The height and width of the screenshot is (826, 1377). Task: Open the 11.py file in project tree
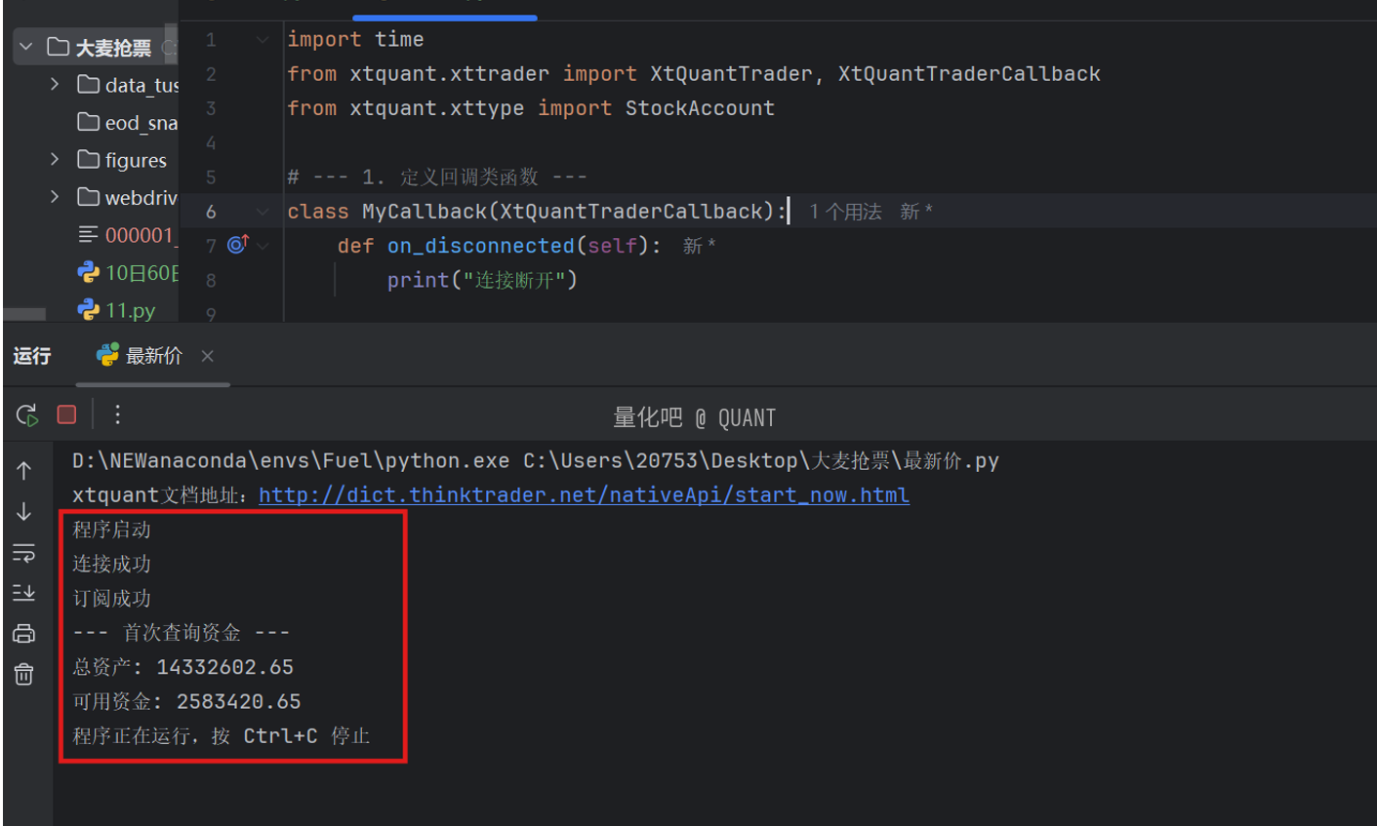[130, 310]
